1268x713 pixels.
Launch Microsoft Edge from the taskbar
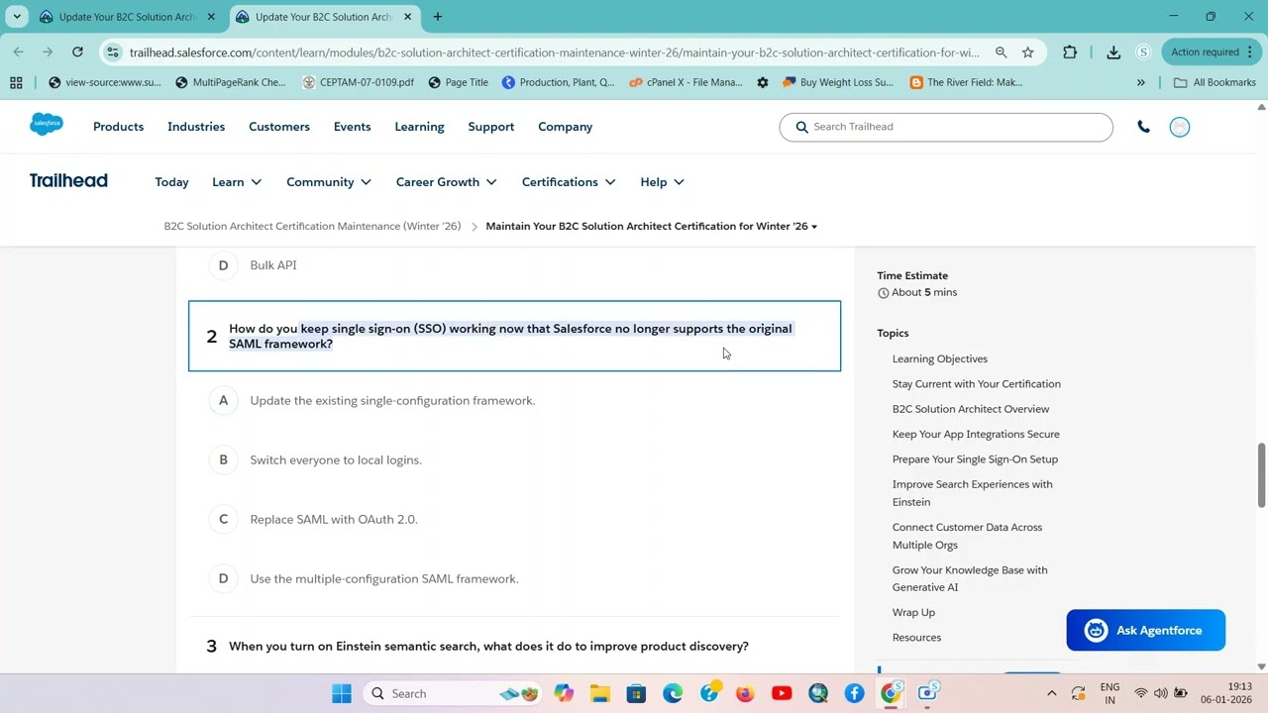coord(673,693)
